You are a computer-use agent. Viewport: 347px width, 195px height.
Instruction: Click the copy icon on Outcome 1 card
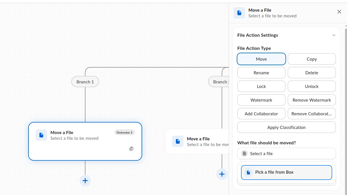coord(131,149)
